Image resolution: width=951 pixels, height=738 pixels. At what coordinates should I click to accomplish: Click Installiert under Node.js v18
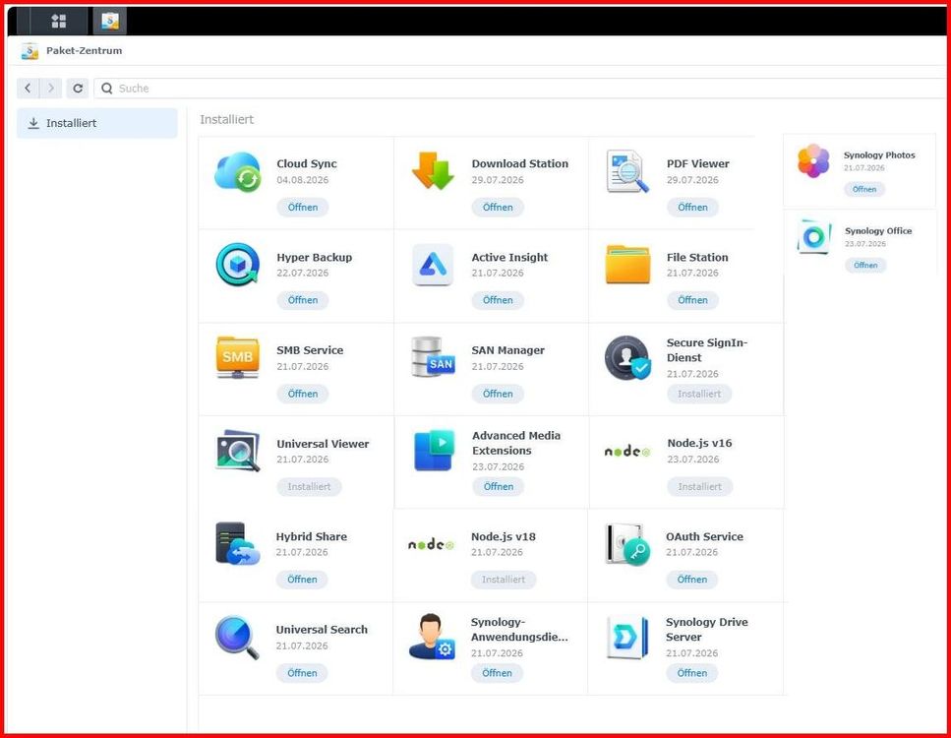504,580
